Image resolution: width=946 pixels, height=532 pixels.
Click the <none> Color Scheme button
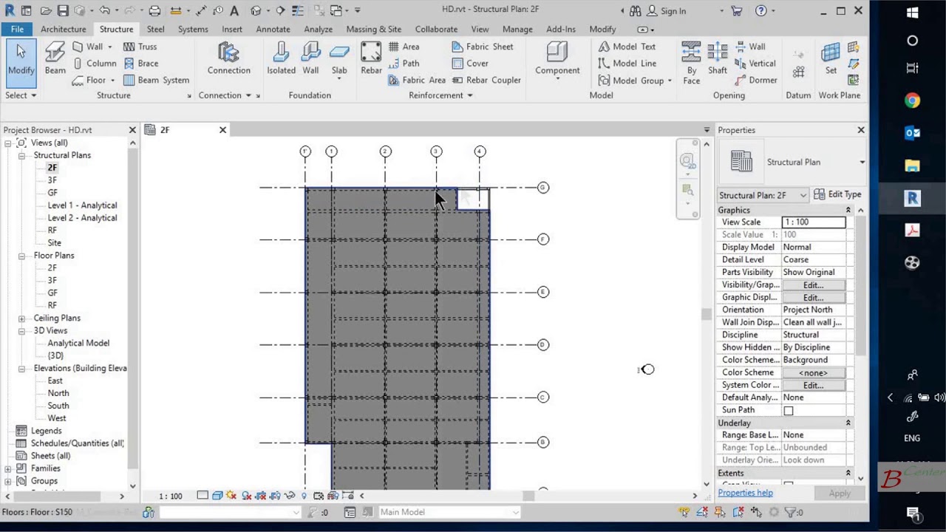(x=813, y=373)
